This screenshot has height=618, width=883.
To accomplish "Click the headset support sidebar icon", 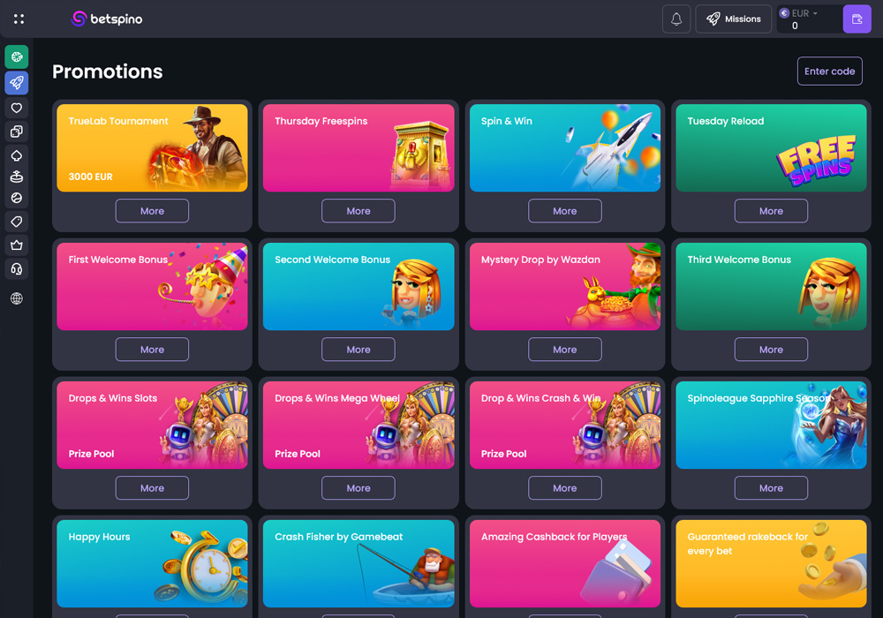I will 17,268.
